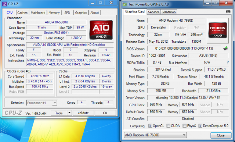Click the Release Date May 15, 2012

[x=158, y=42]
